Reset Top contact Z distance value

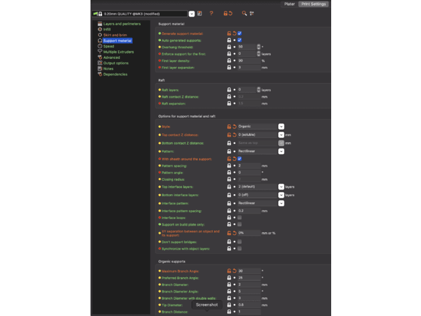pos(235,135)
